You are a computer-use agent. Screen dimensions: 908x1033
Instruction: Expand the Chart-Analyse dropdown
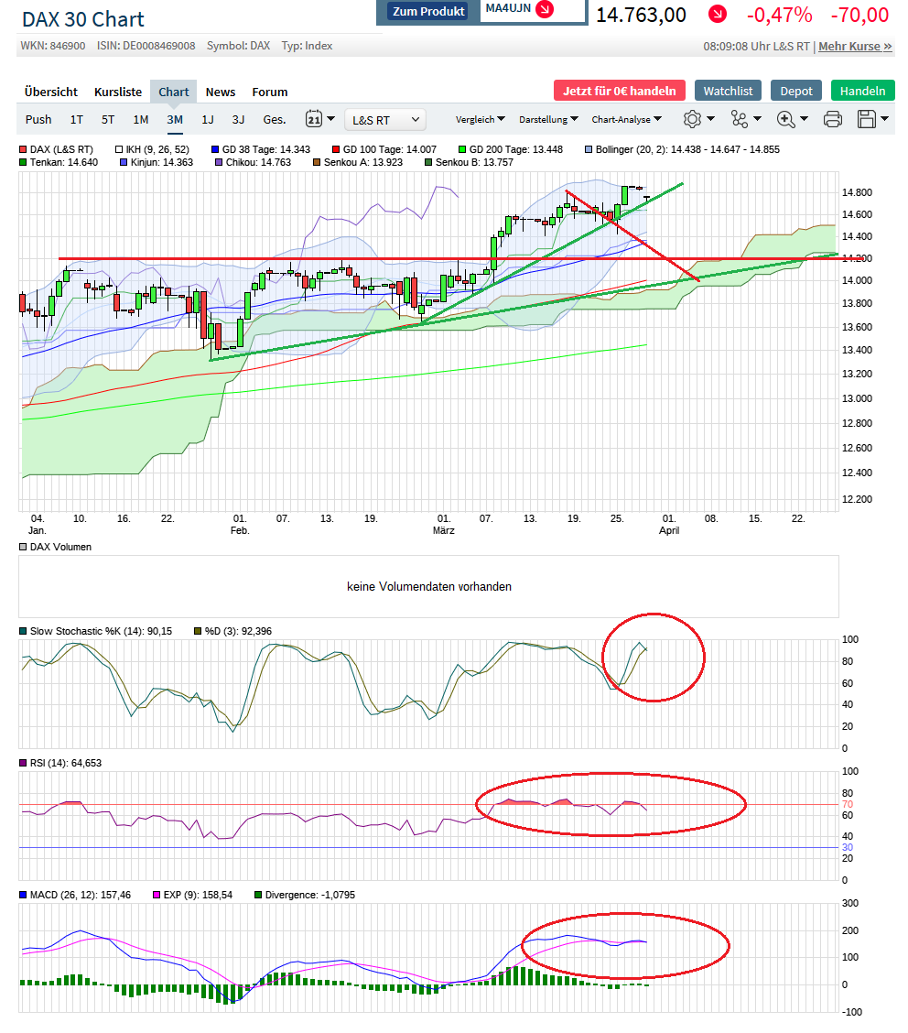(x=626, y=119)
